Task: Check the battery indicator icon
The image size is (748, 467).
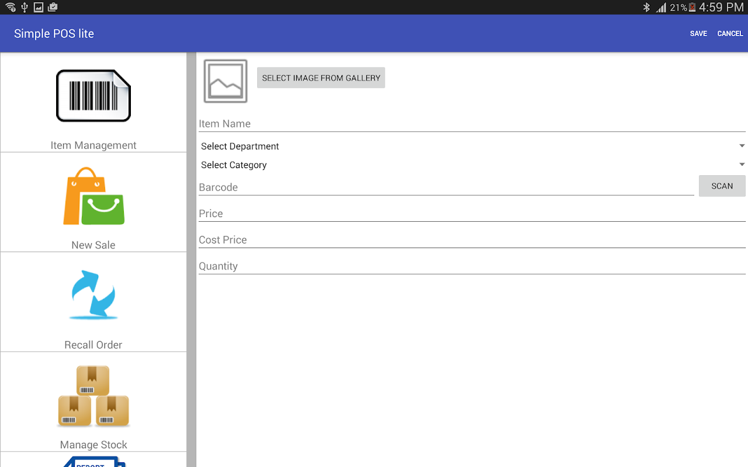Action: 692,8
